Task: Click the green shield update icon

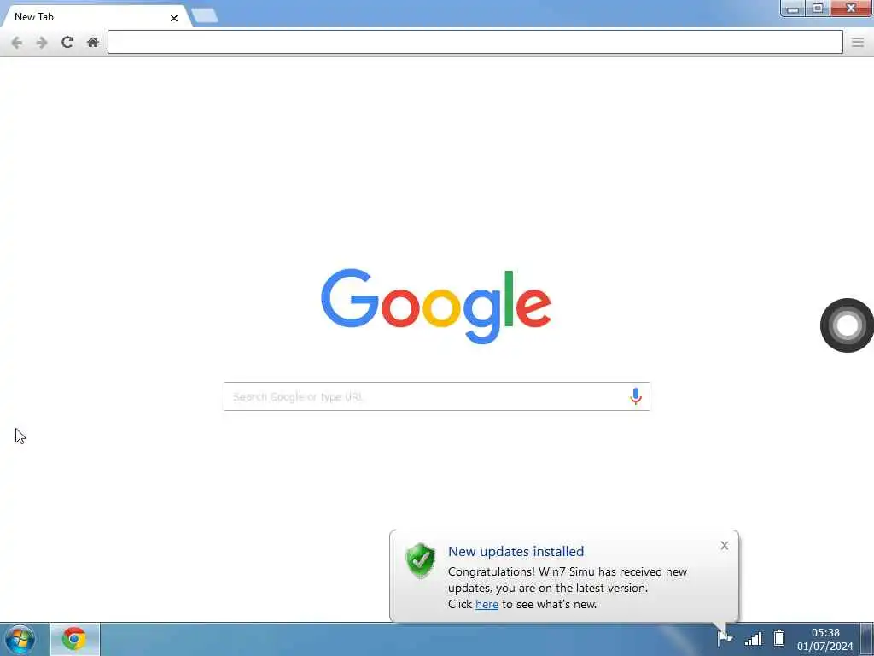Action: 421,560
